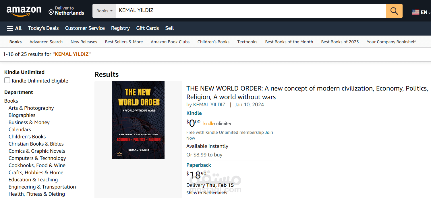
Task: Filter by Education & Teaching
Action: pyautogui.click(x=33, y=180)
